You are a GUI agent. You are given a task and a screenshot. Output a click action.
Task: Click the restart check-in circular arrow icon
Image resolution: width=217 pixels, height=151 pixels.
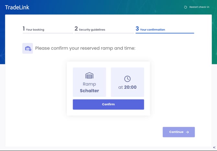point(186,7)
